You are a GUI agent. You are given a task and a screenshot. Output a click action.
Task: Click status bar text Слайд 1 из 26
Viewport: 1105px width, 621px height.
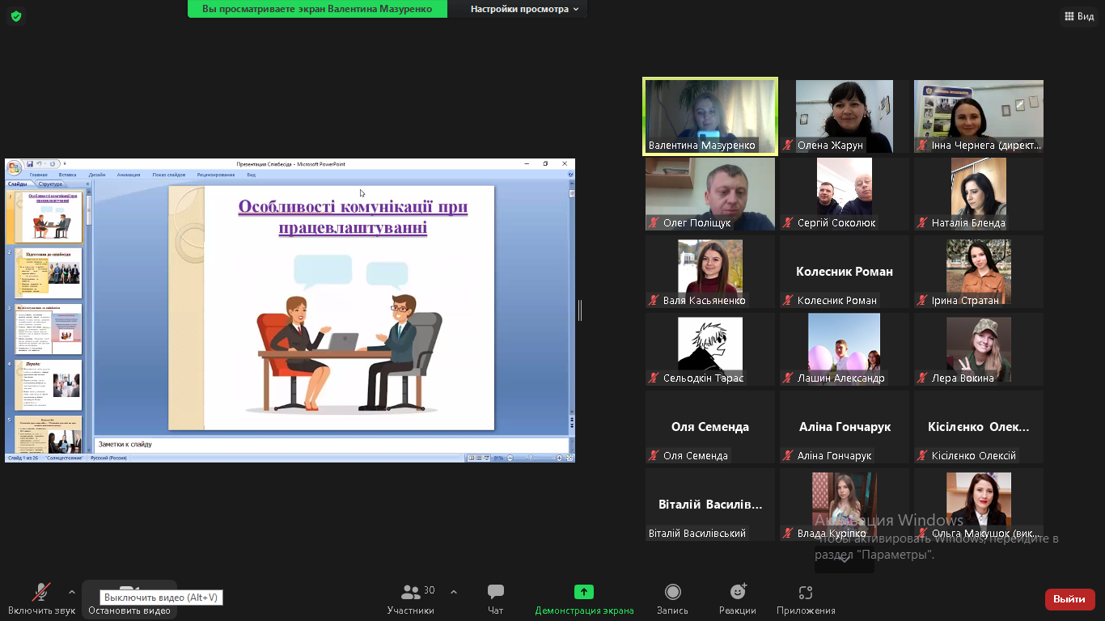coord(23,458)
